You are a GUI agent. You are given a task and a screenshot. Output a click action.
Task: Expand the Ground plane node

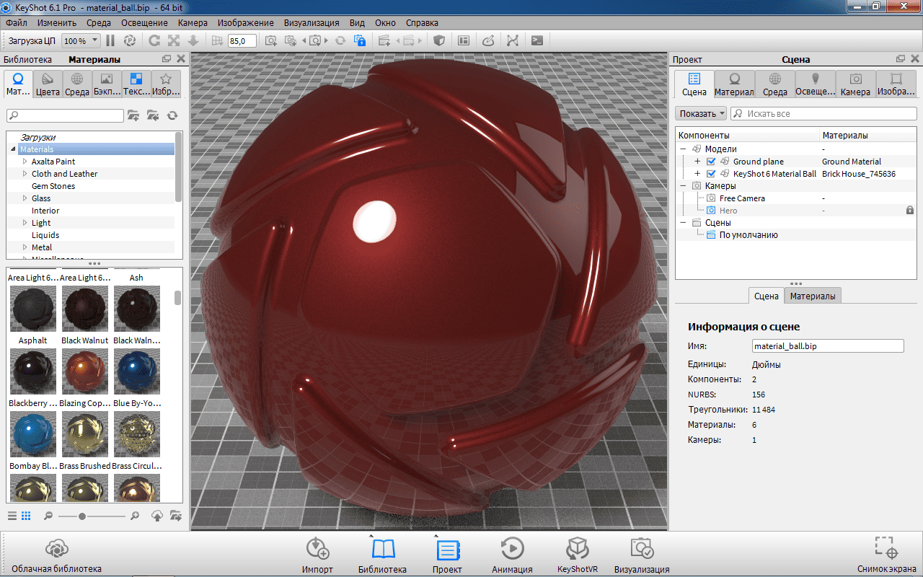tap(697, 162)
